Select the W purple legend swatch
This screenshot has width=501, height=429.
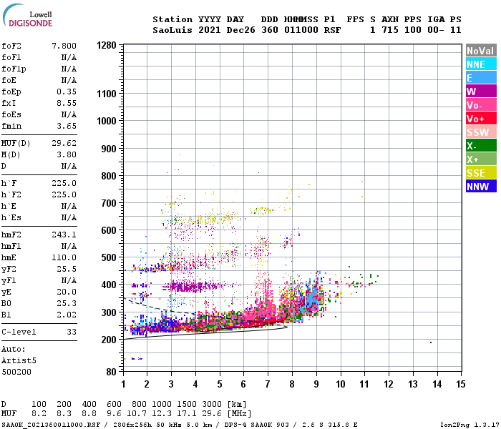(481, 92)
